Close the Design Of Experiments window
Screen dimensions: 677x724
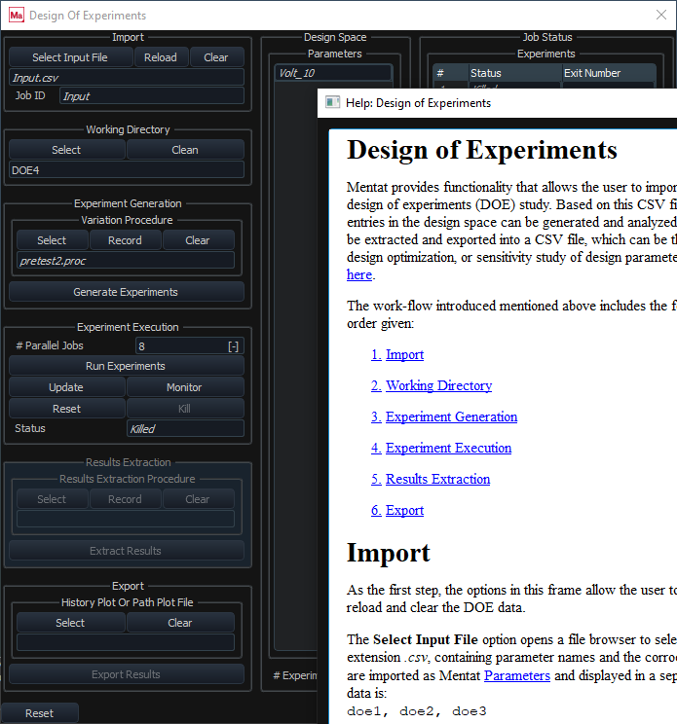(661, 15)
